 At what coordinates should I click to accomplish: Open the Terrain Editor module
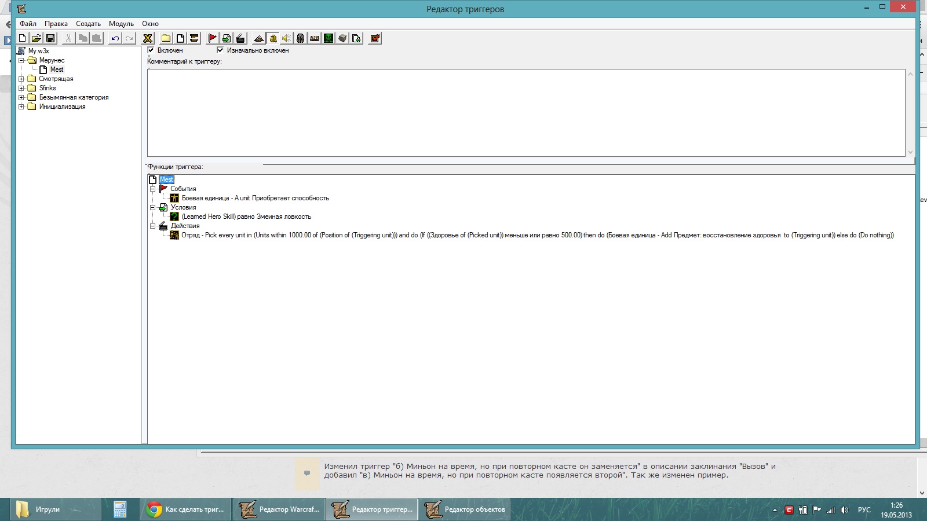(x=259, y=38)
